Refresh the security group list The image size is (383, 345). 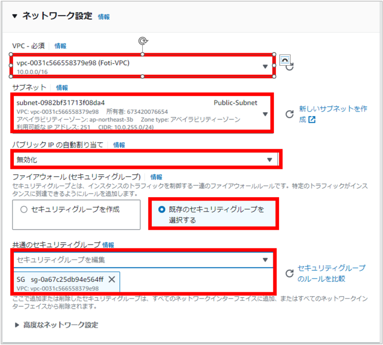pyautogui.click(x=290, y=273)
